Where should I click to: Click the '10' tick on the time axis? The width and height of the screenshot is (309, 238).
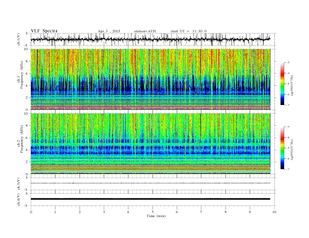click(274, 212)
